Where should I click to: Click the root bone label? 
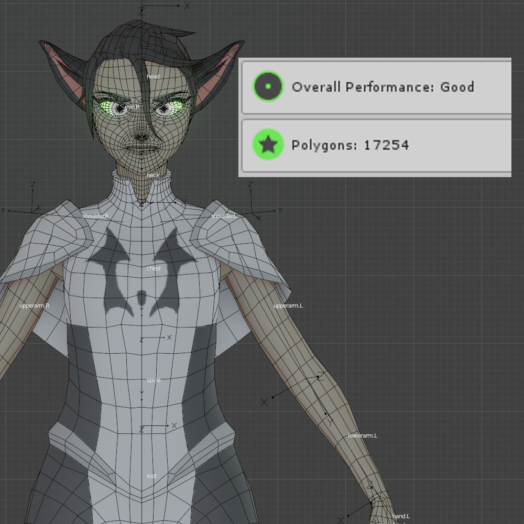coord(152,475)
